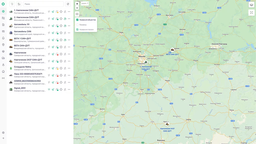The image size is (256, 144).
Task: Uncheck Названия объектов checkbox
Action: click(x=77, y=20)
